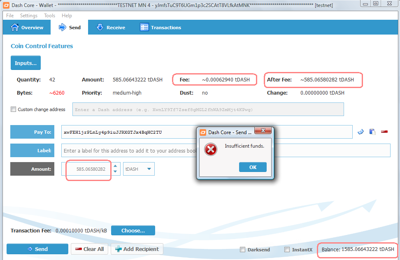Click the Coin Control Features heading

pos(42,46)
